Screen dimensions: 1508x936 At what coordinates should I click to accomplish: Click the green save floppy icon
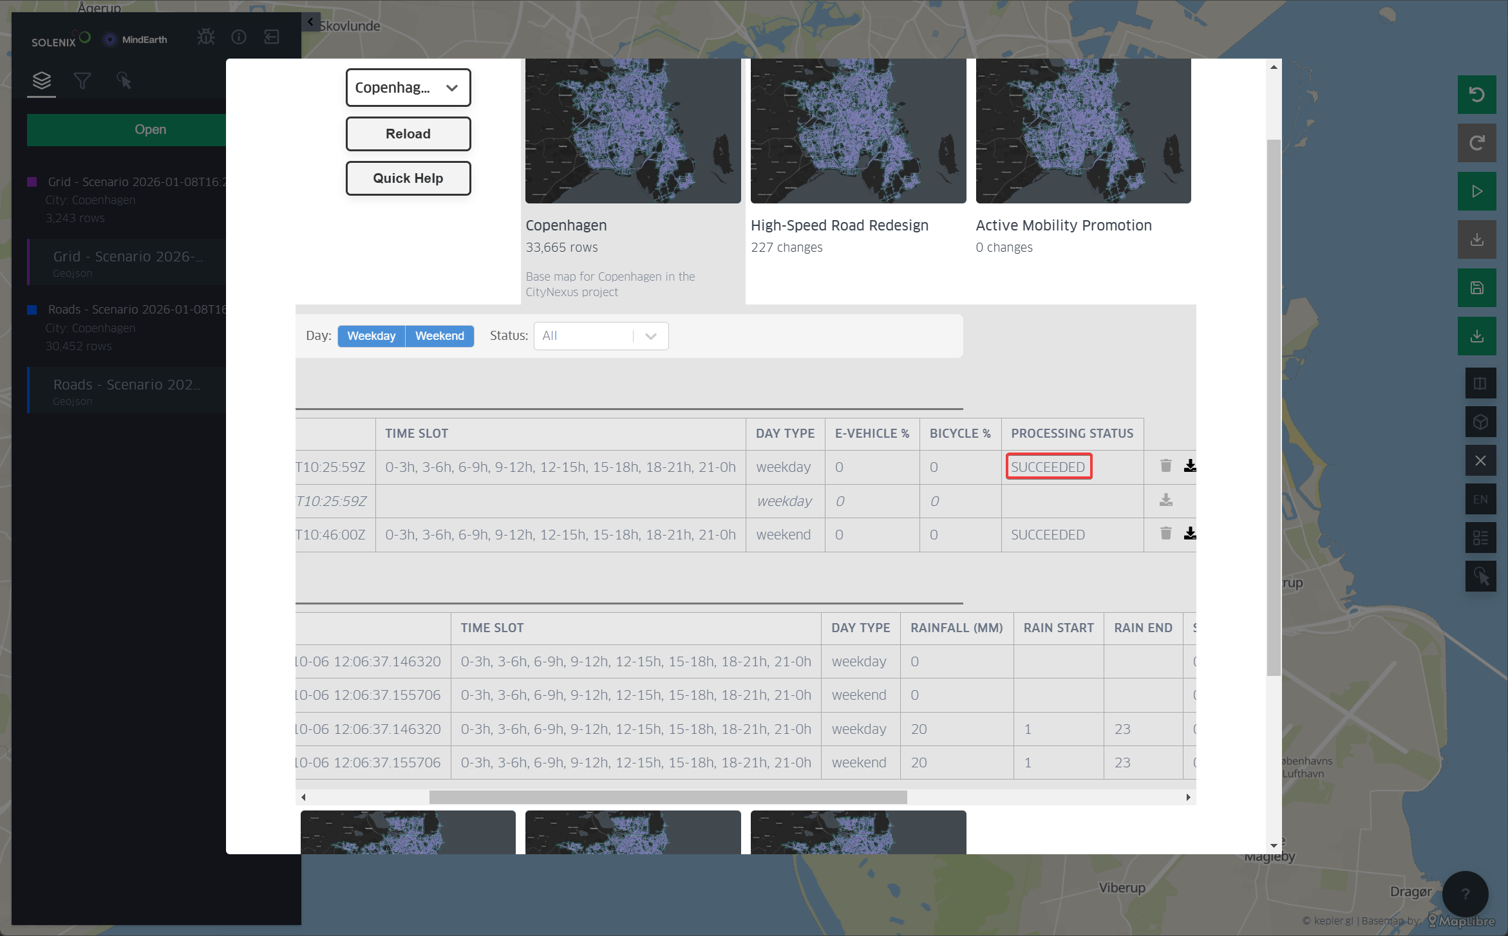1476,288
